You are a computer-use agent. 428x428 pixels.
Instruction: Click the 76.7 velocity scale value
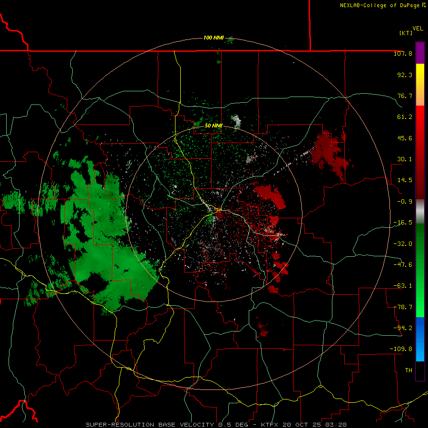point(405,96)
